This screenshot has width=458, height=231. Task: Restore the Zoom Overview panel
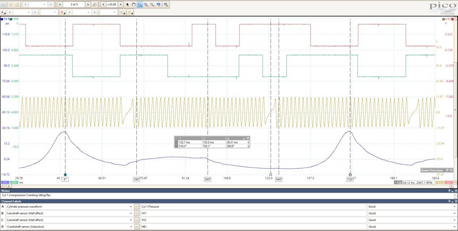pyautogui.click(x=447, y=170)
